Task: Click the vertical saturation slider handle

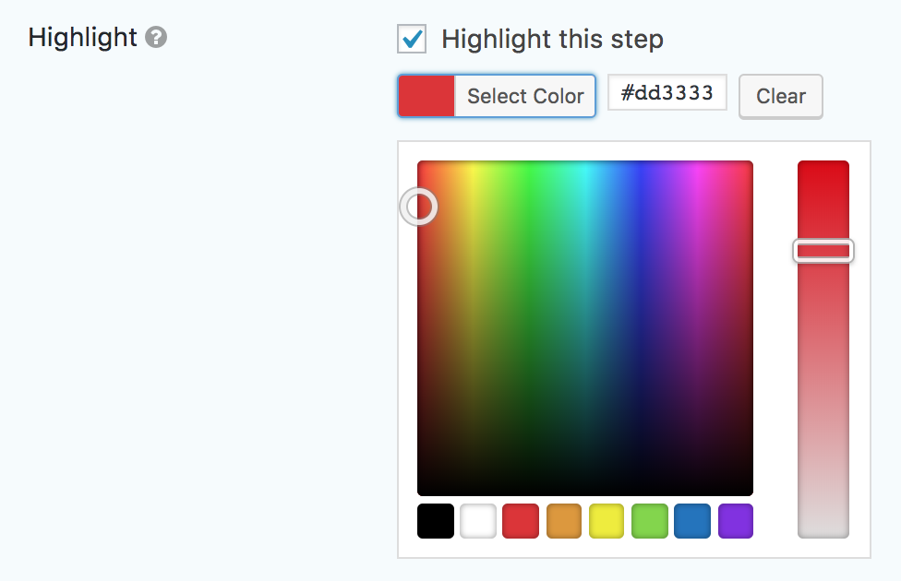Action: coord(823,251)
